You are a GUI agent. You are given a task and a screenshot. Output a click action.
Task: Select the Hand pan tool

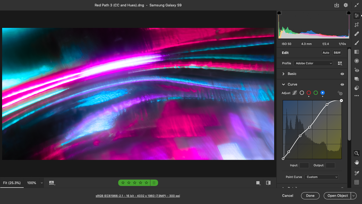pos(357,162)
